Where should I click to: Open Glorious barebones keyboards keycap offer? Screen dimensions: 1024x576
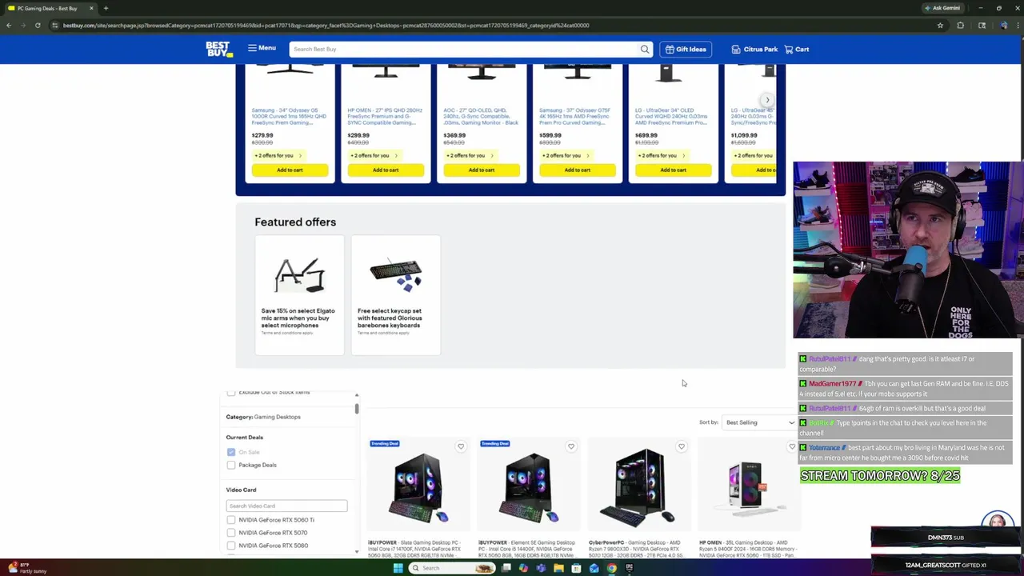[395, 295]
